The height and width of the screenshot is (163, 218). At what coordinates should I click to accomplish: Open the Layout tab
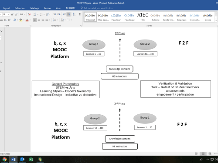6,8
